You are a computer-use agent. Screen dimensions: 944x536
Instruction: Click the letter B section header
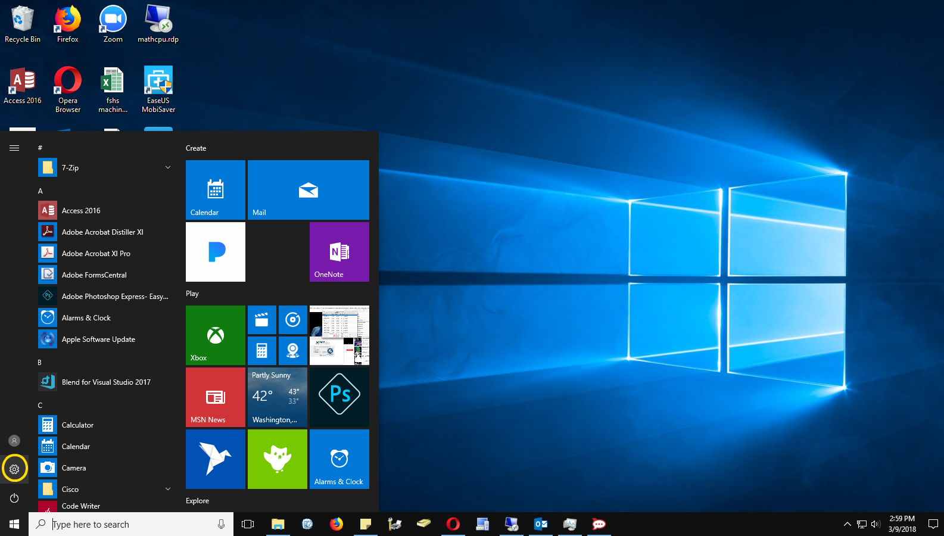click(x=40, y=363)
